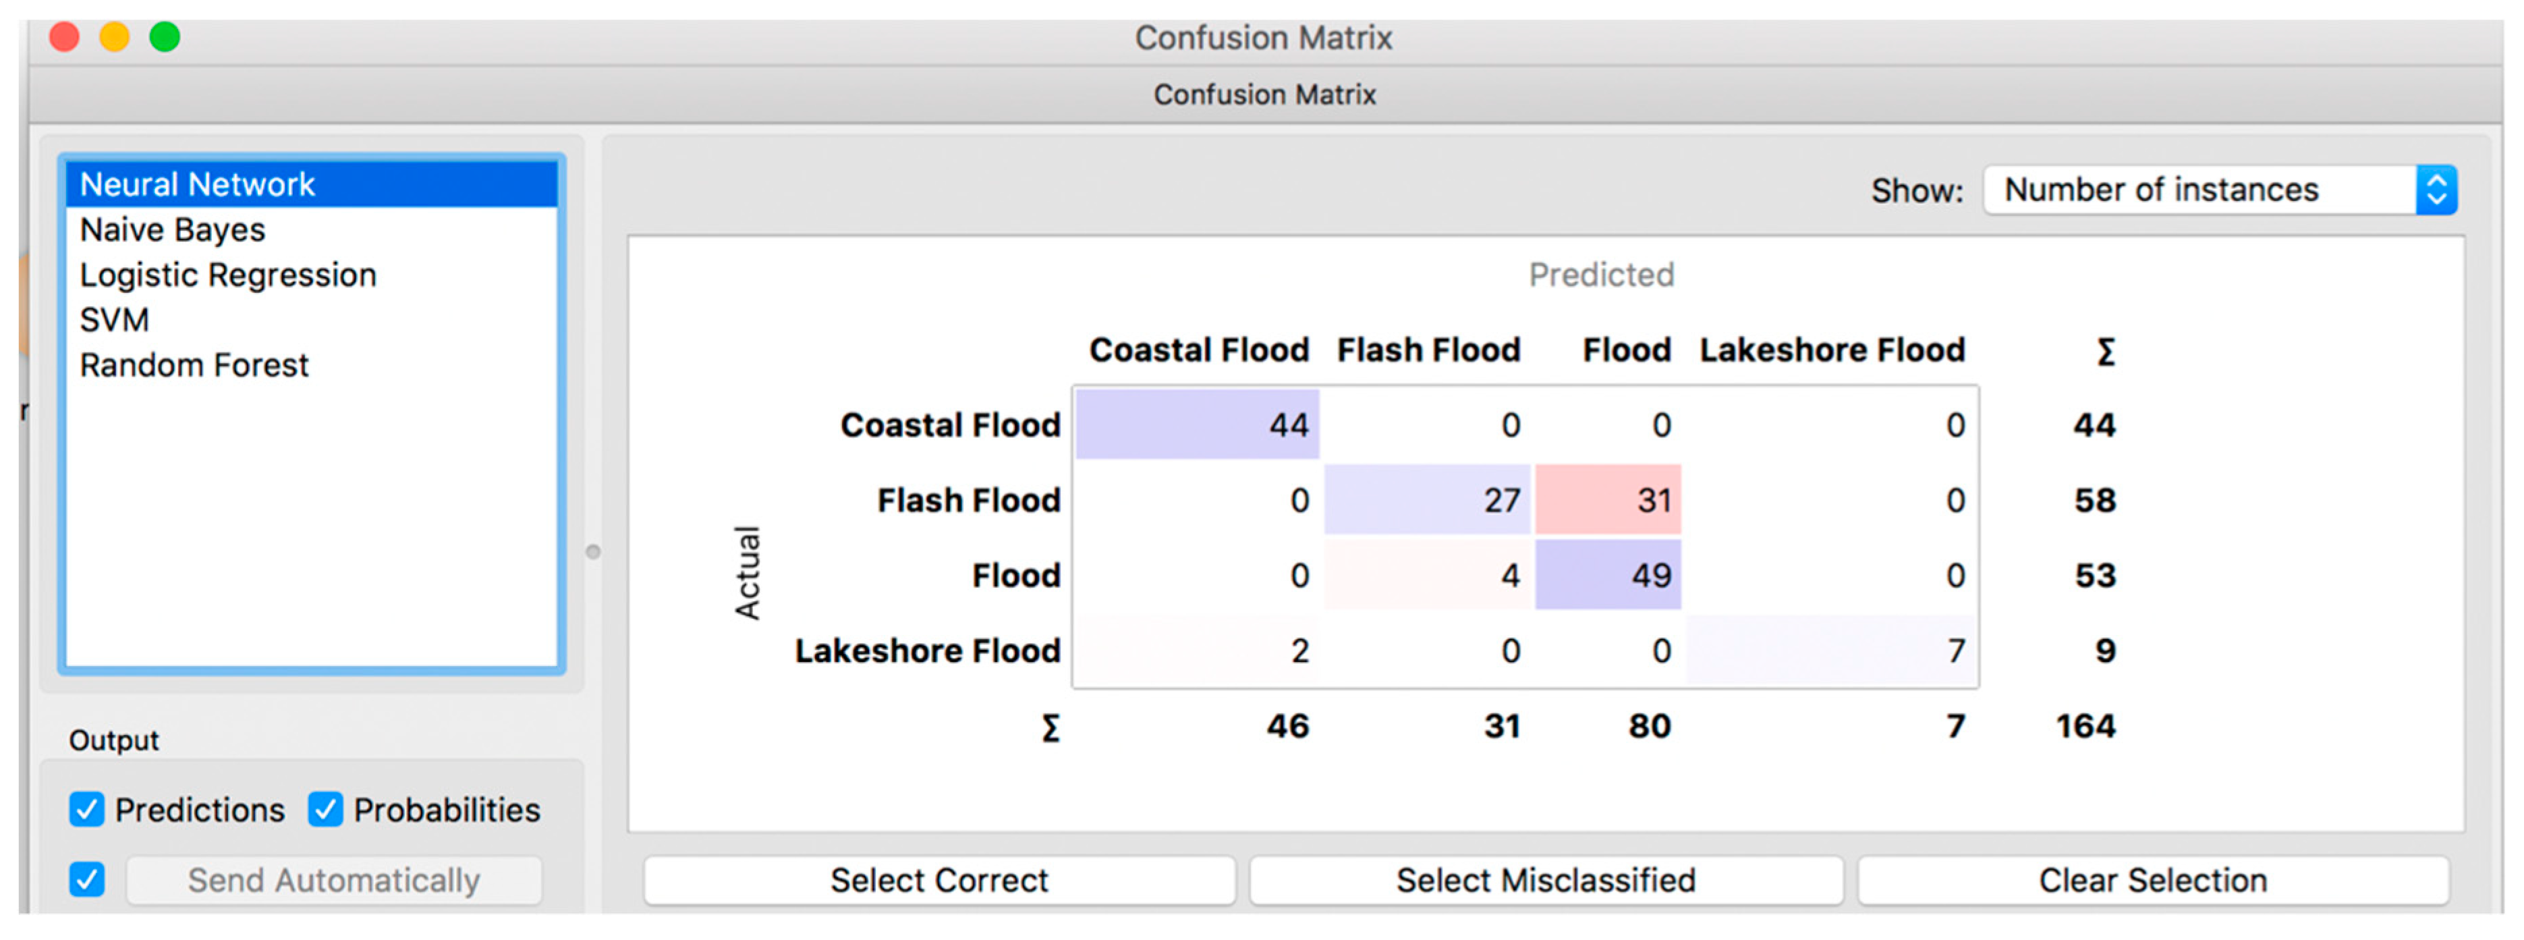The image size is (2524, 940).
Task: Toggle the Send Automatically checkbox
Action: (86, 879)
